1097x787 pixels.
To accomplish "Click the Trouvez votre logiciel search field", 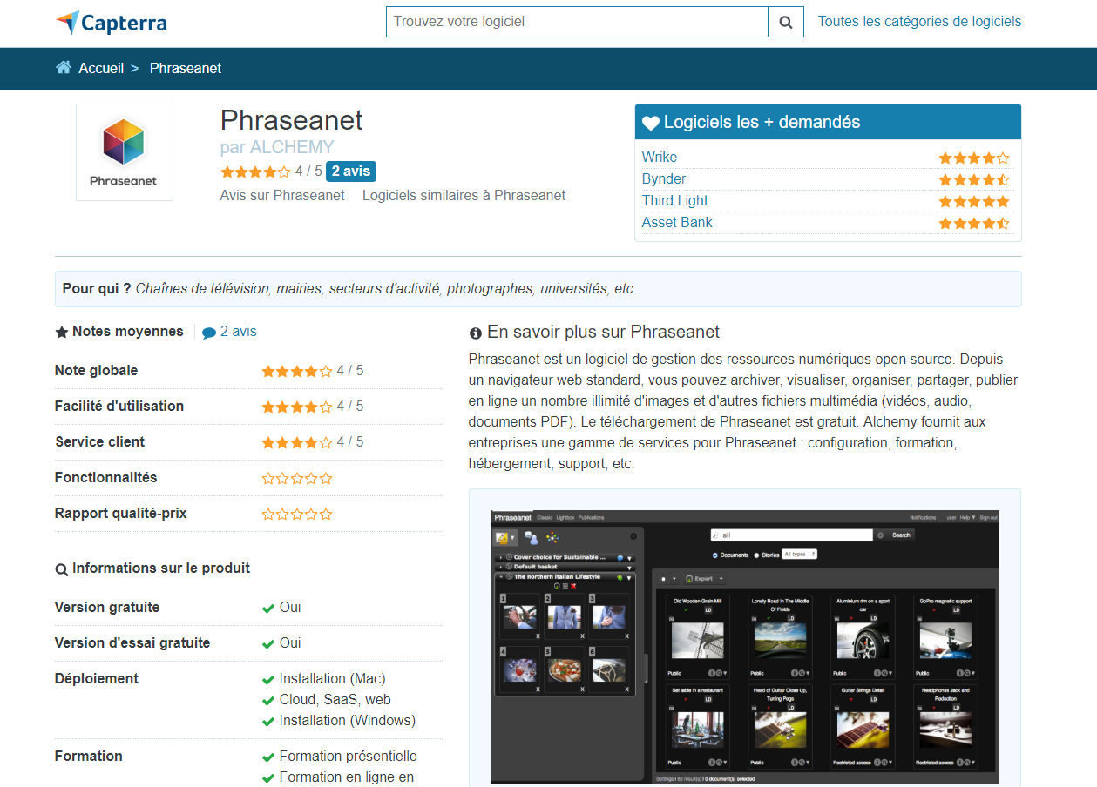I will [x=577, y=22].
